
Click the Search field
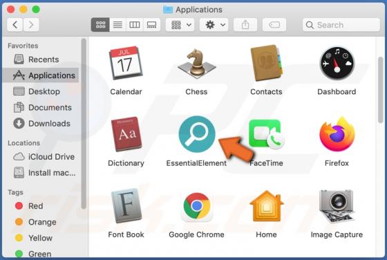pyautogui.click(x=341, y=25)
